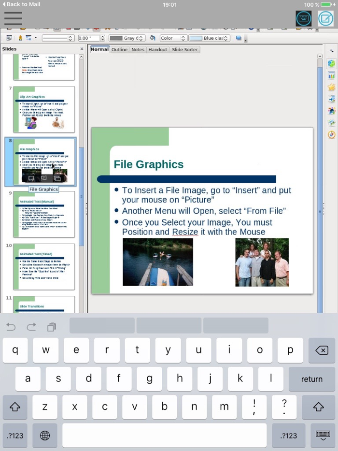Viewport: 338px width, 451px height.
Task: Switch to the Outline tab
Action: pyautogui.click(x=120, y=49)
